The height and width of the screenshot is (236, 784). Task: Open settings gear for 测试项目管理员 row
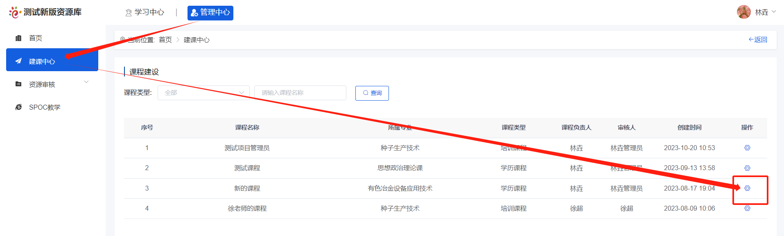pyautogui.click(x=747, y=148)
